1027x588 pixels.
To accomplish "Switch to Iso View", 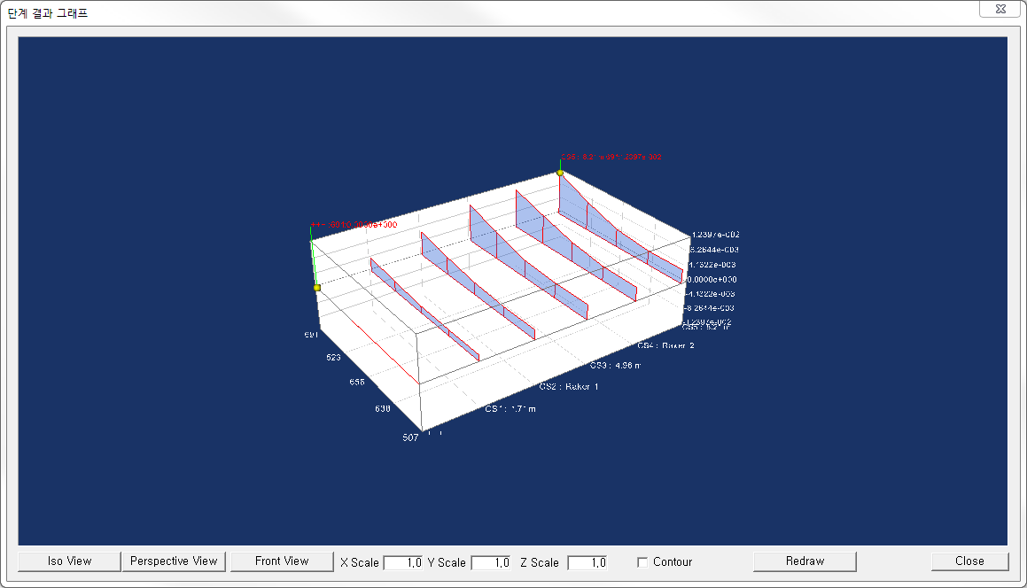I will 70,561.
